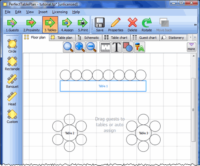Open the View menu
200x166 pixels.
coord(30,12)
